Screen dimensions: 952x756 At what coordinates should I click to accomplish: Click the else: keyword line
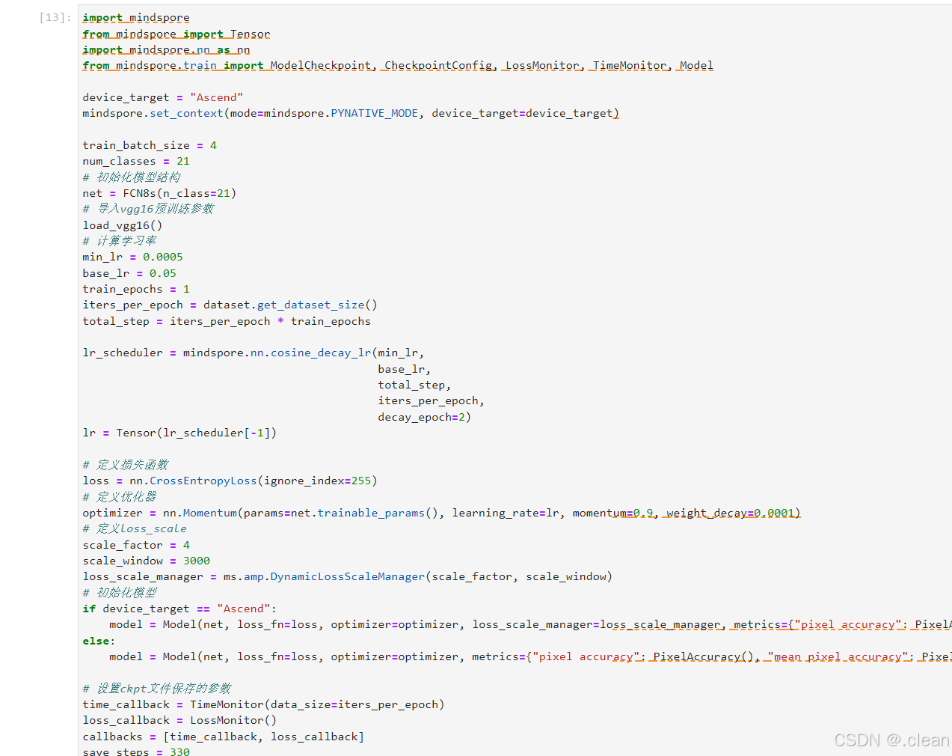[x=99, y=641]
